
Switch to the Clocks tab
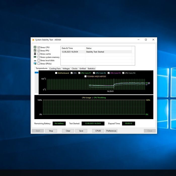coord(75,68)
